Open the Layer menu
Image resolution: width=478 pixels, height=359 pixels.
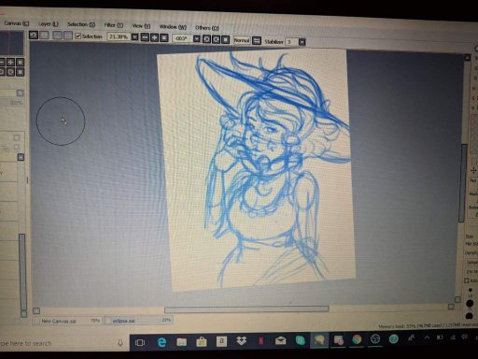coord(49,23)
